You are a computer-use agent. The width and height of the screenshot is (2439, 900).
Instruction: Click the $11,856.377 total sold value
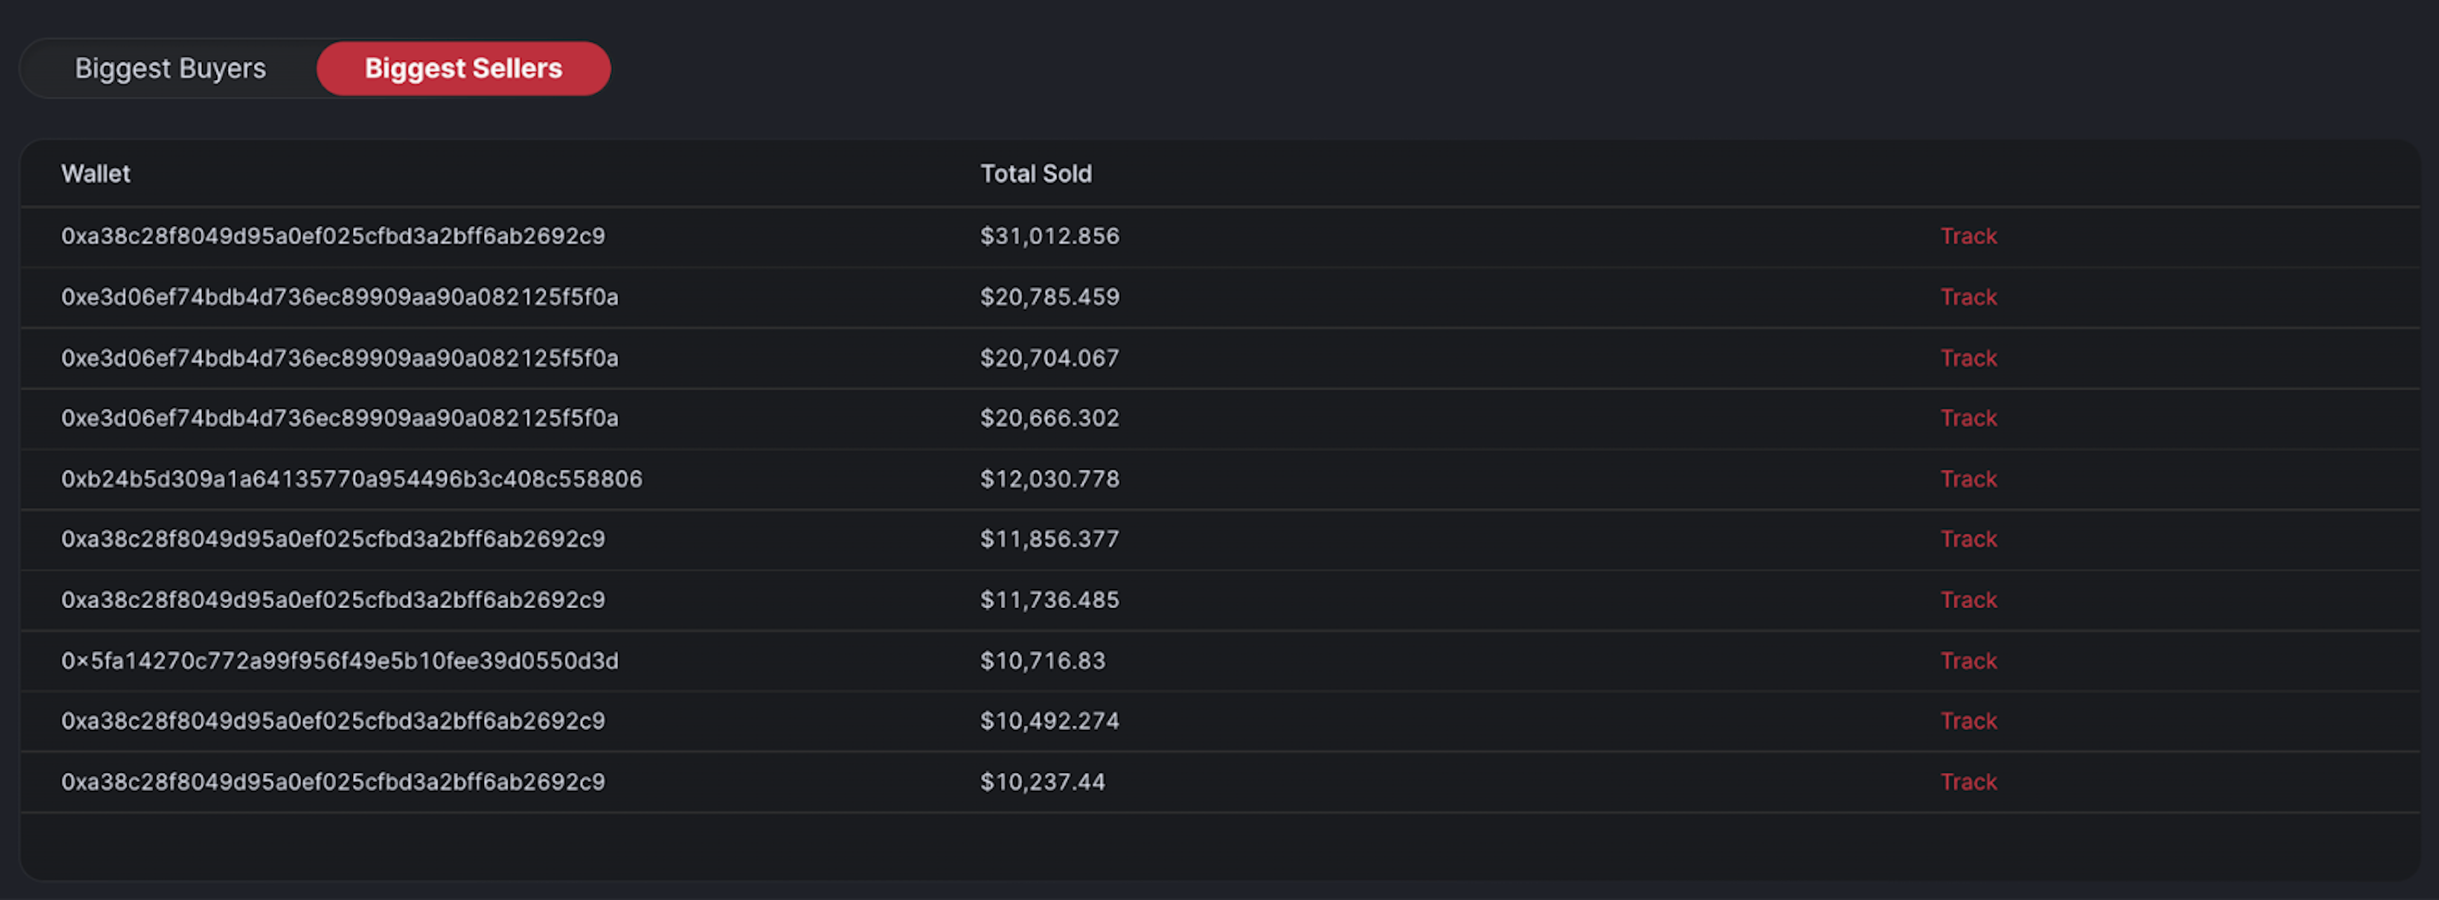point(1050,539)
